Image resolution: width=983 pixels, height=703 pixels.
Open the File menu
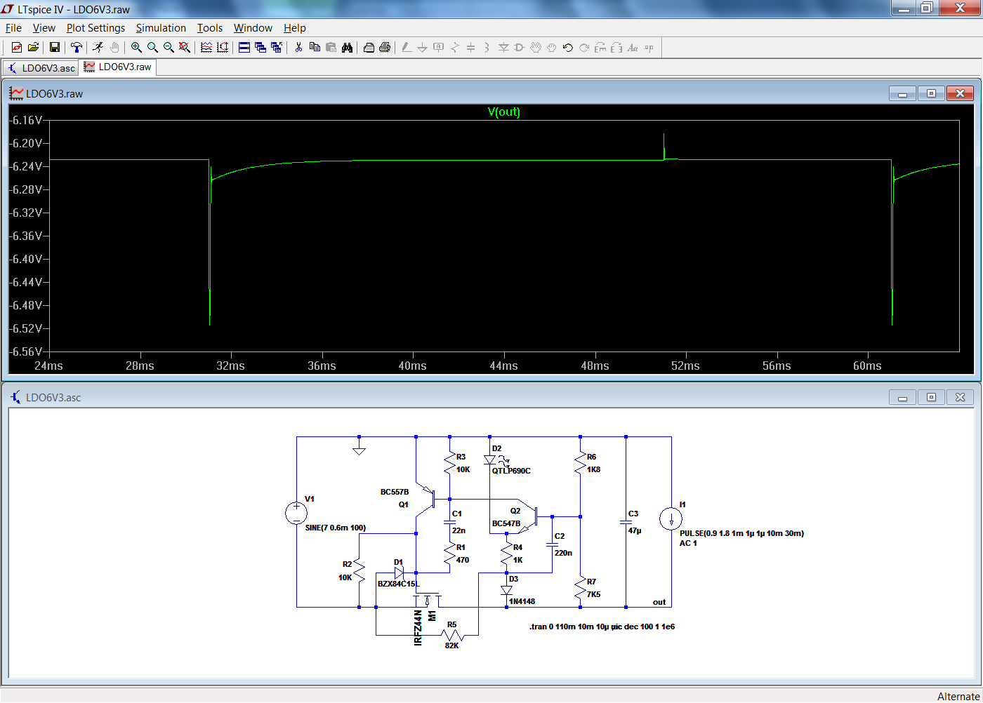click(x=13, y=28)
